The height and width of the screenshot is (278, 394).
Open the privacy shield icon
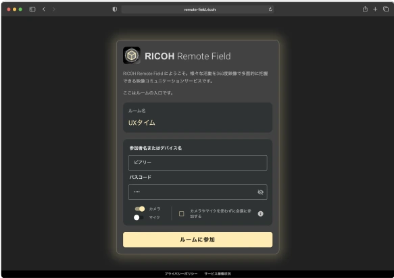[x=115, y=9]
